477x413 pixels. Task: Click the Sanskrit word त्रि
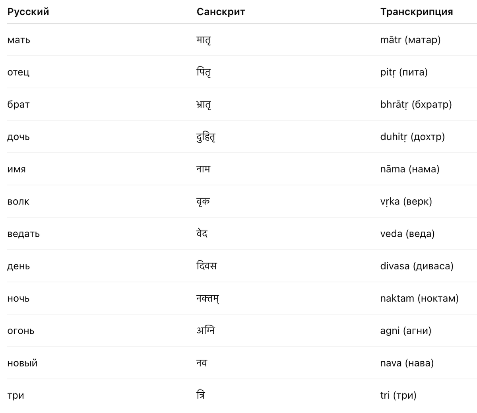point(201,395)
